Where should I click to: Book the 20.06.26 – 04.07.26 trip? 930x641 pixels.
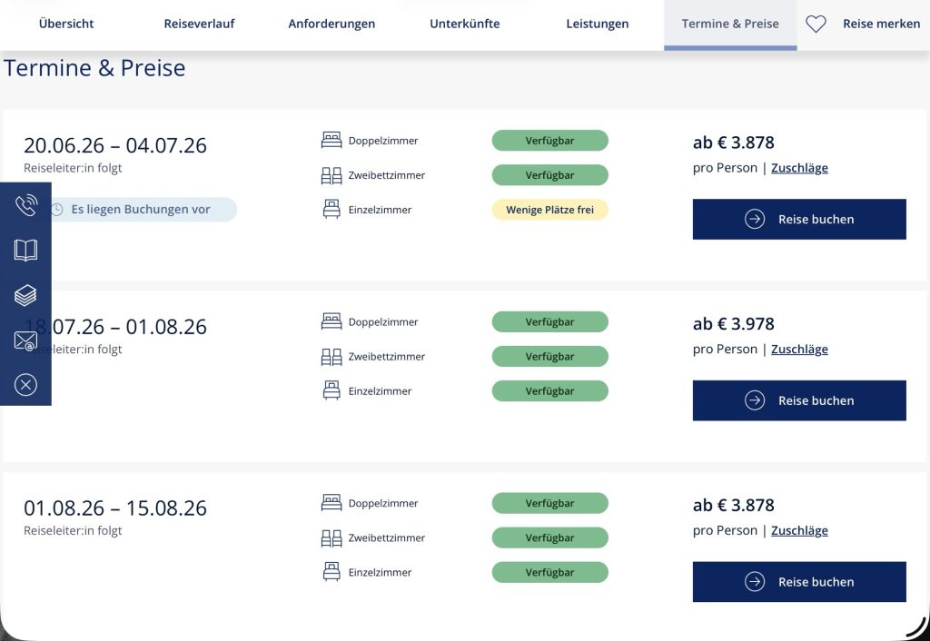coord(799,219)
